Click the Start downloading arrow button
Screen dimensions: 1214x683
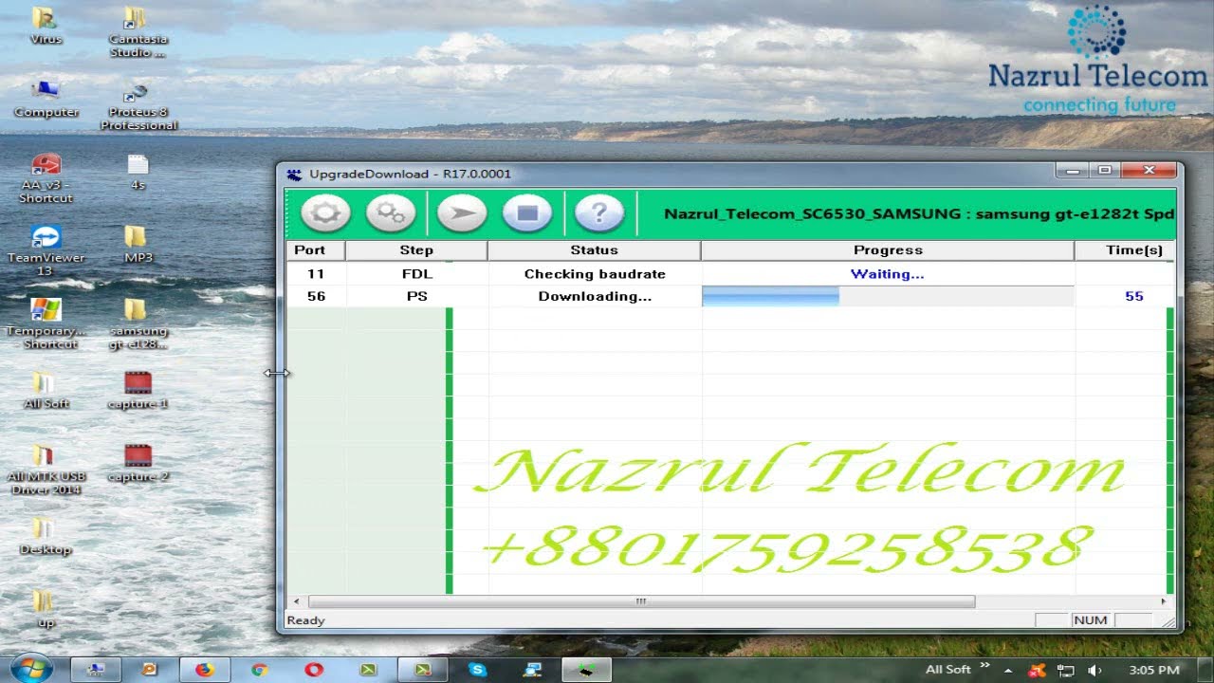[462, 213]
